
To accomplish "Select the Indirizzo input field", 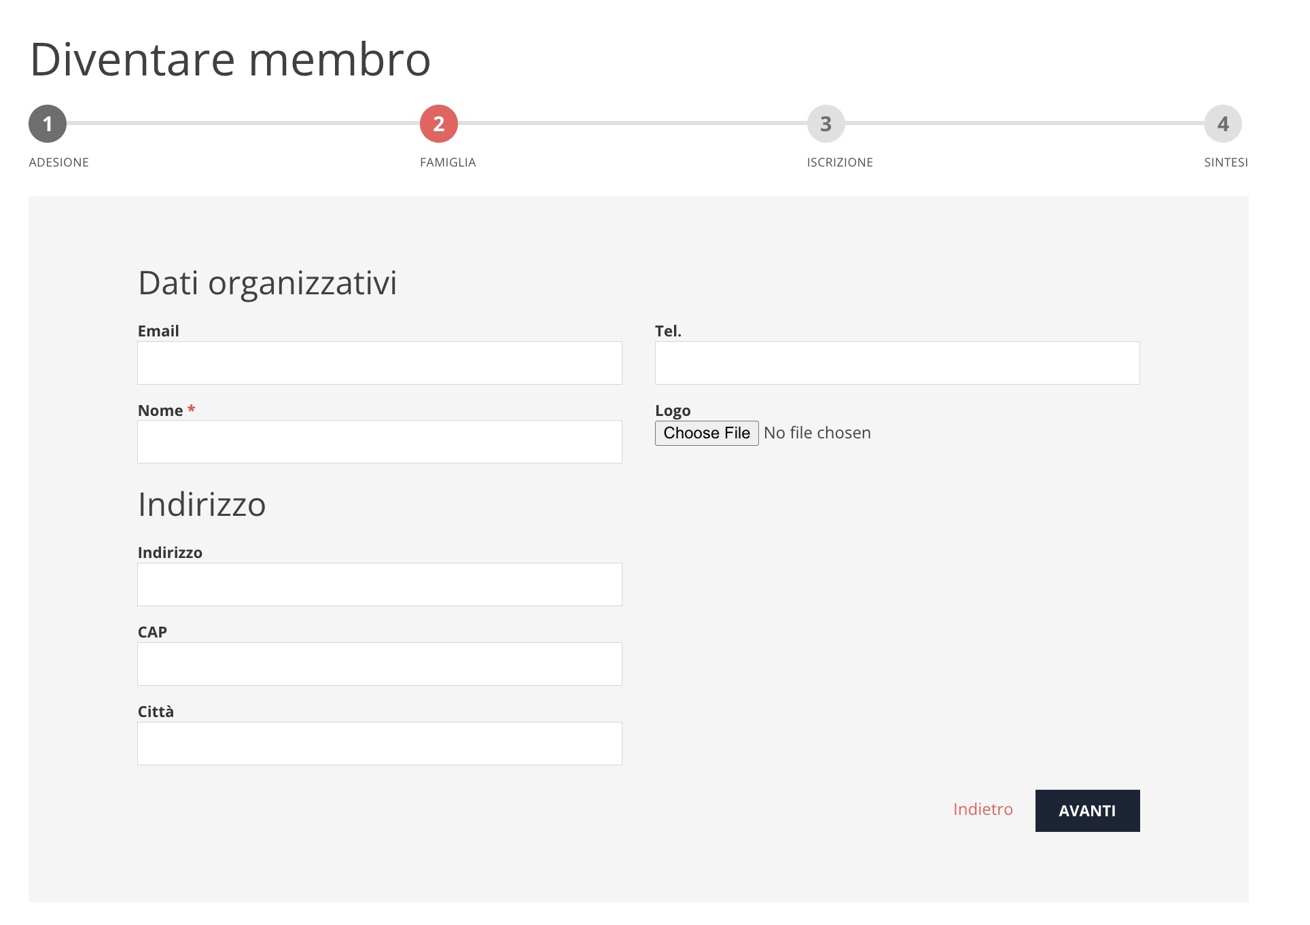I will point(379,584).
